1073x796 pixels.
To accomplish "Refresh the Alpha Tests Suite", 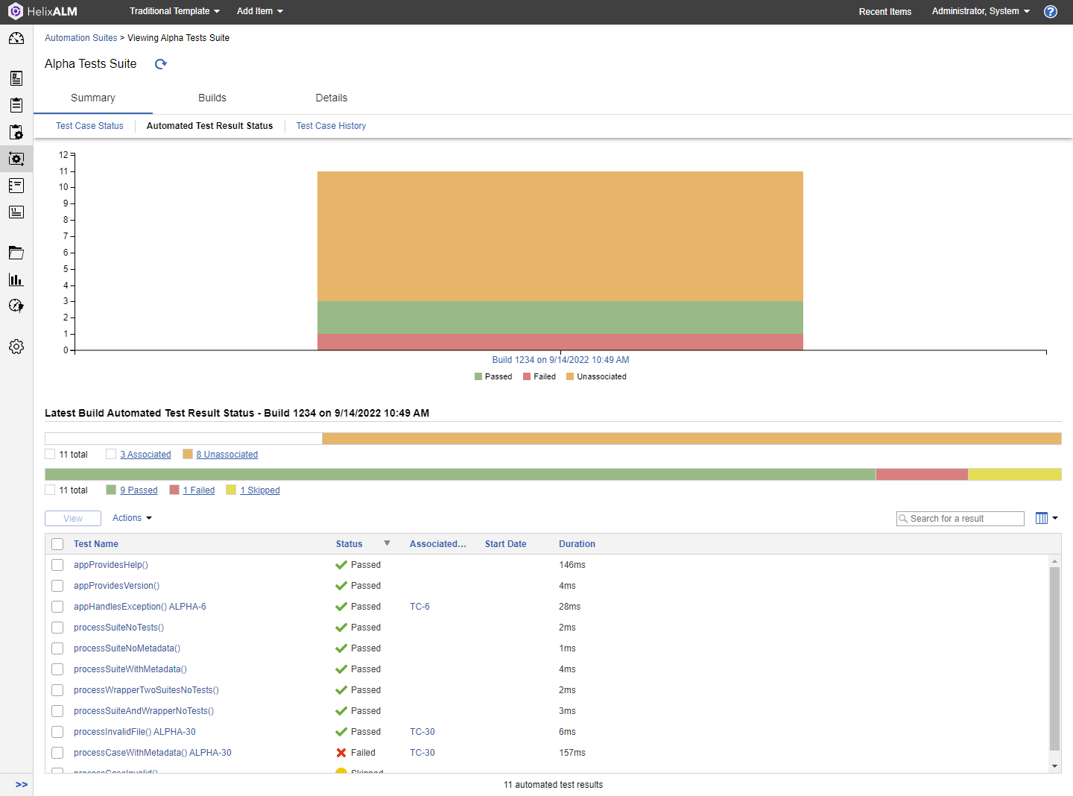I will (x=161, y=64).
